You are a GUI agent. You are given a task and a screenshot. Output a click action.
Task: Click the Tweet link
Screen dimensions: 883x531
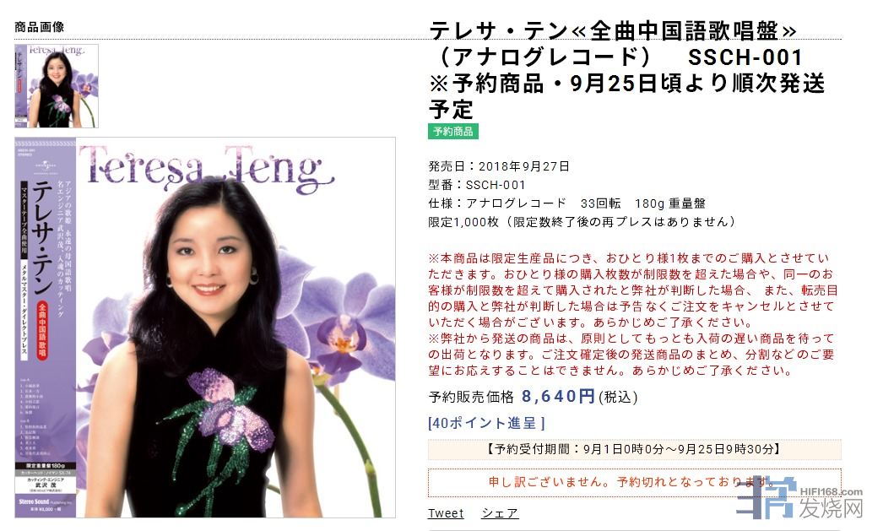point(446,513)
